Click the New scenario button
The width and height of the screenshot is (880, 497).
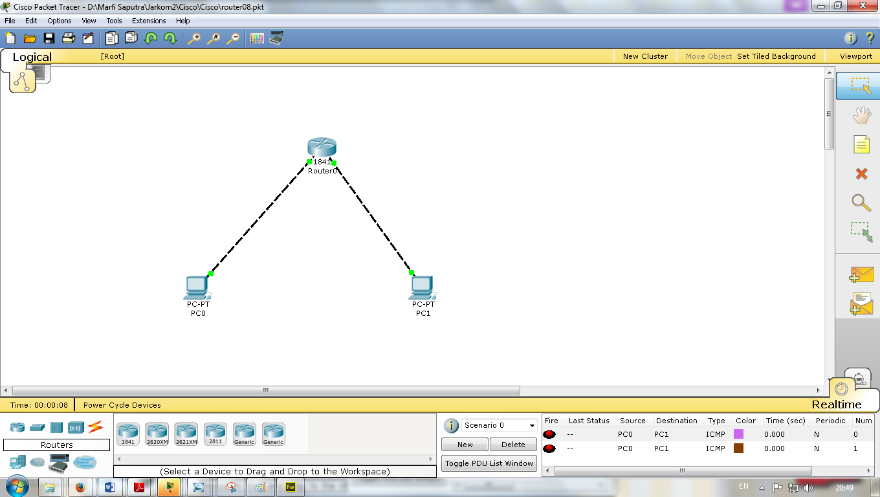(x=465, y=445)
